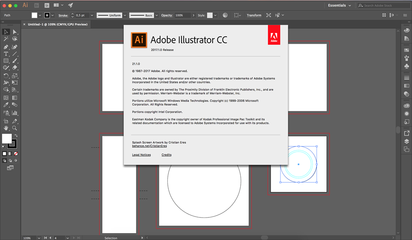Screen dimensions: 412x240
Task: Select the Gradient tool
Action: click(15, 97)
